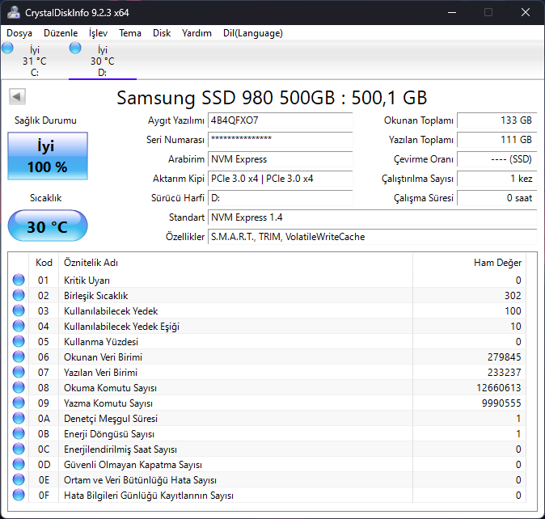
Task: Open the Düzenle menu
Action: click(60, 33)
